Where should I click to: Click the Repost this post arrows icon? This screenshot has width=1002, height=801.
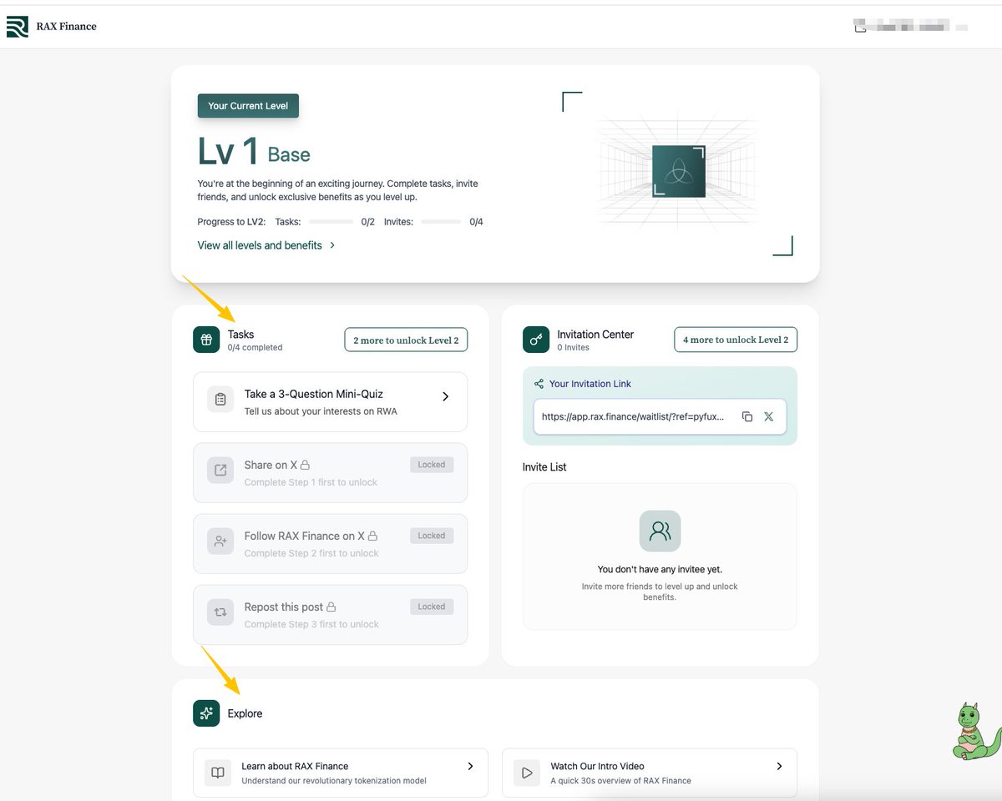pos(220,612)
